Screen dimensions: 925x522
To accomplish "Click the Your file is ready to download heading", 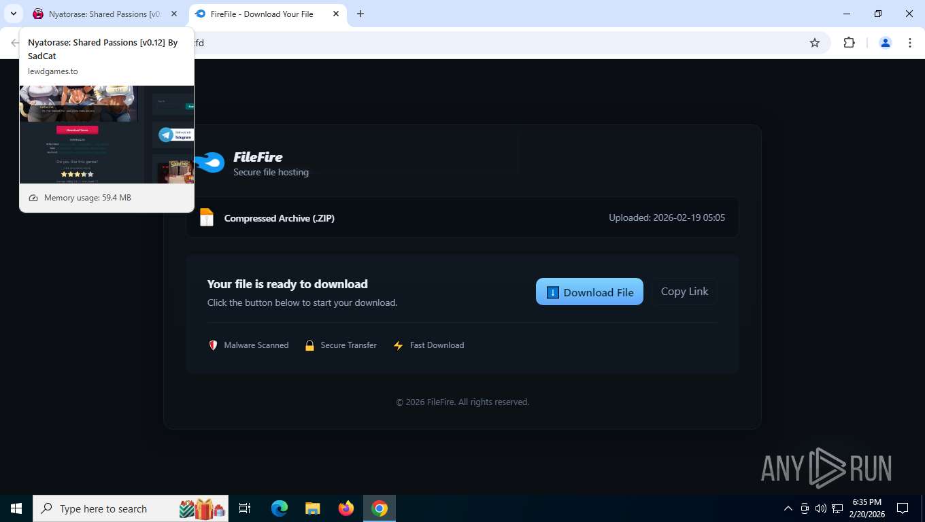I will pos(288,284).
